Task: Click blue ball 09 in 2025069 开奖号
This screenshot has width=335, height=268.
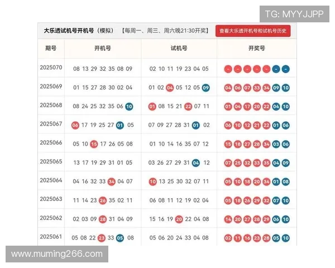Action: (276, 88)
